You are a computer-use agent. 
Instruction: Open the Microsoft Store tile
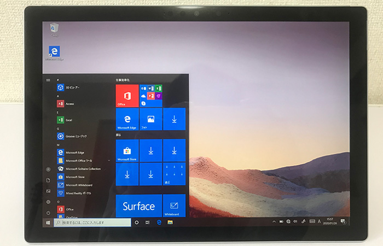[x=127, y=150]
